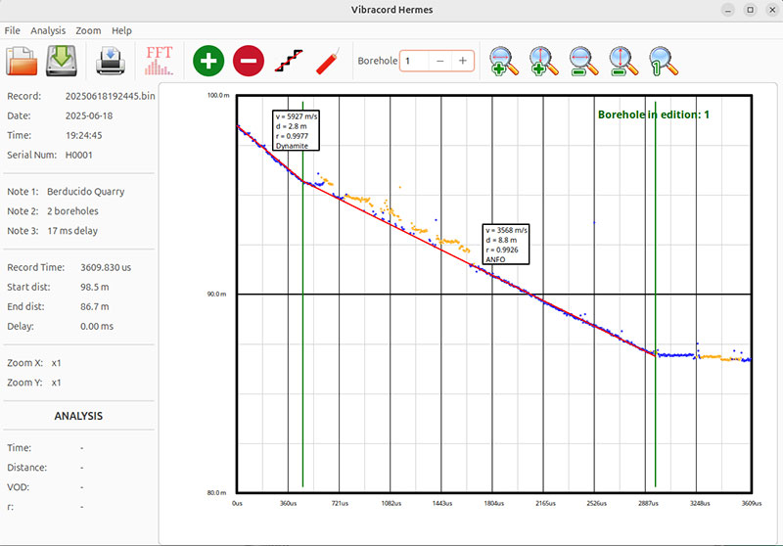The height and width of the screenshot is (546, 783).
Task: Decrease the Borehole number with minus
Action: pyautogui.click(x=439, y=61)
